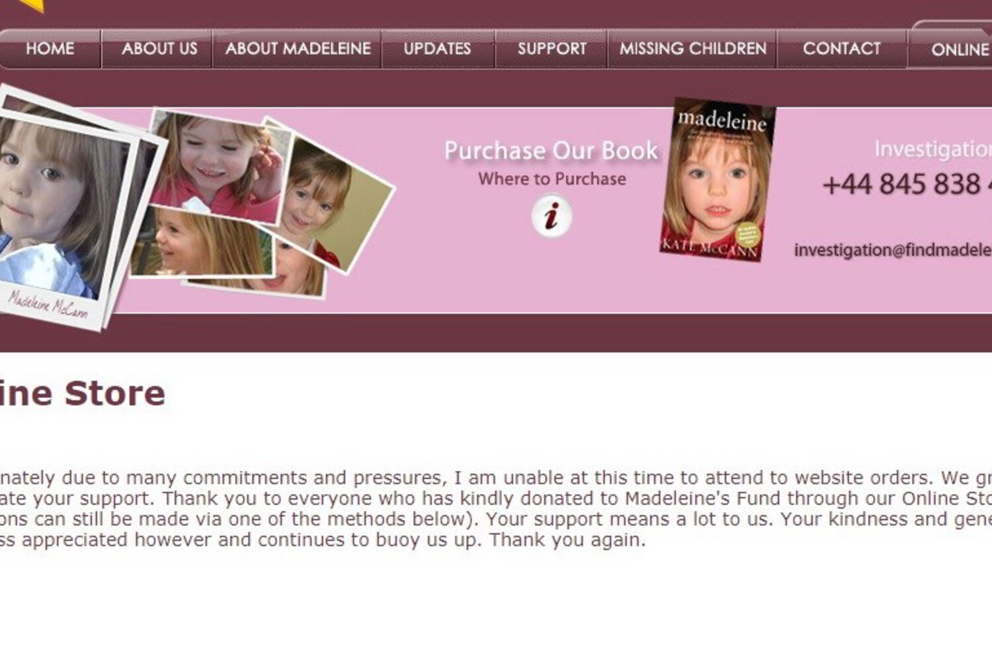Go to the ABOUT US page
The height and width of the screenshot is (661, 992).
point(159,48)
